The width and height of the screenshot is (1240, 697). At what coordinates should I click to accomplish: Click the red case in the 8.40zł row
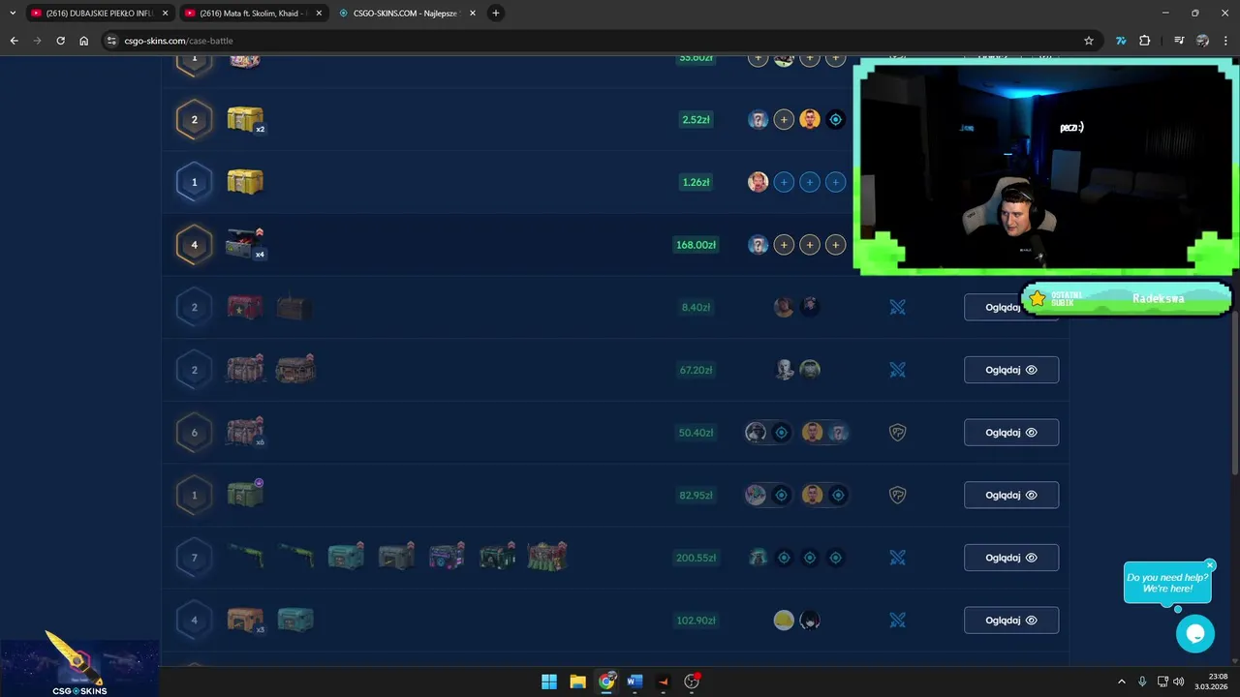pyautogui.click(x=245, y=307)
